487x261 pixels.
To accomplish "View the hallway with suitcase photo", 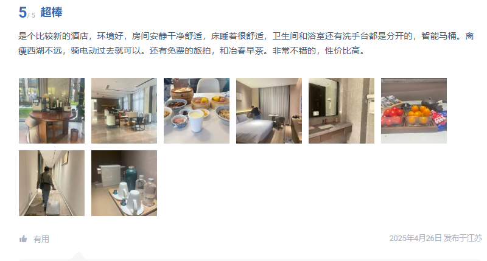I will pyautogui.click(x=52, y=183).
